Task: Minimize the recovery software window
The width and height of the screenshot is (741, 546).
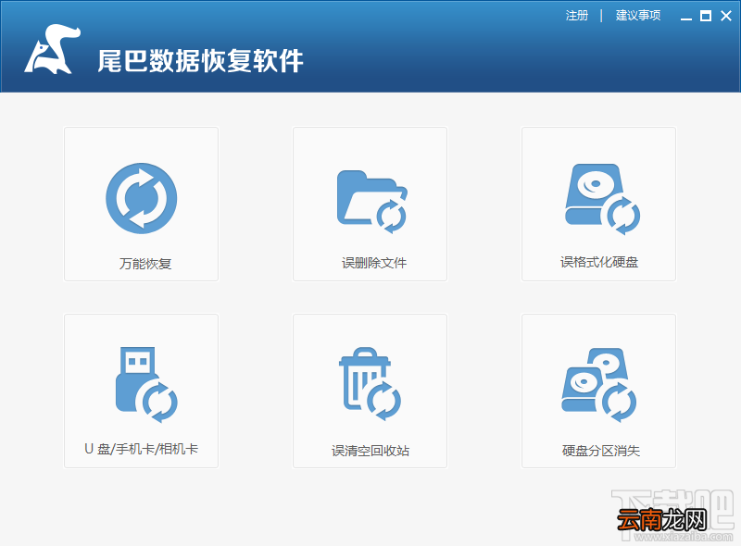Action: [686, 17]
